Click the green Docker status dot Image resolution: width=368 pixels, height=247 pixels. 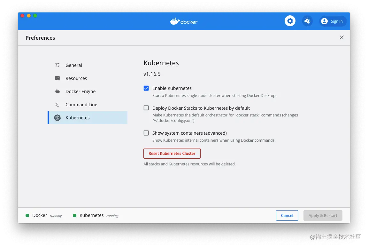(x=27, y=216)
